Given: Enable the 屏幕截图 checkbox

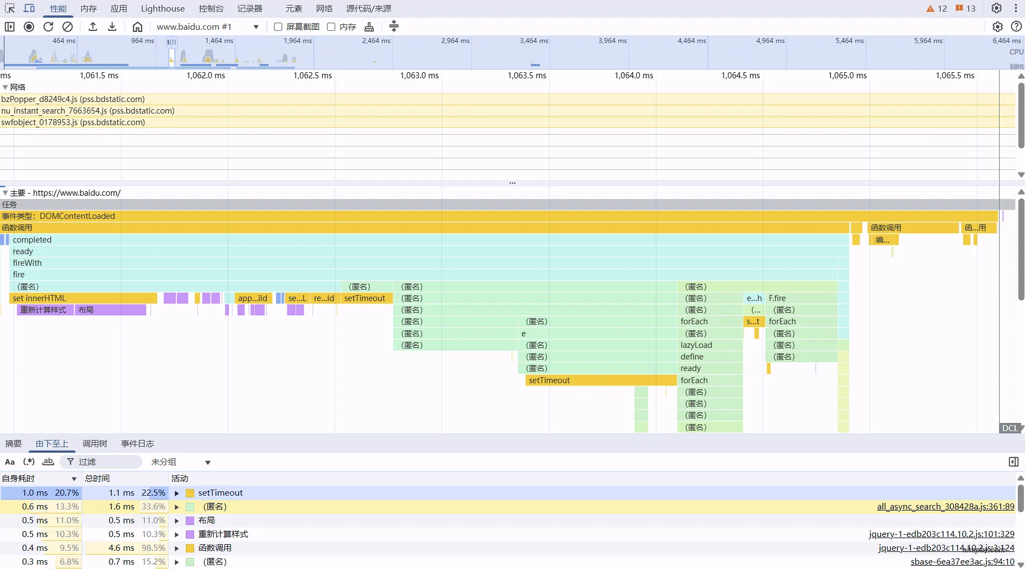Looking at the screenshot, I should click(x=278, y=26).
